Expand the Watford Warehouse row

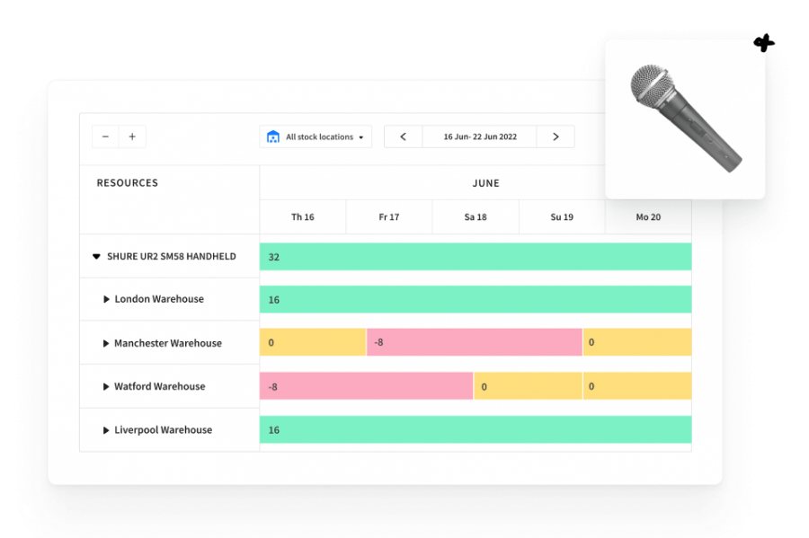[107, 387]
